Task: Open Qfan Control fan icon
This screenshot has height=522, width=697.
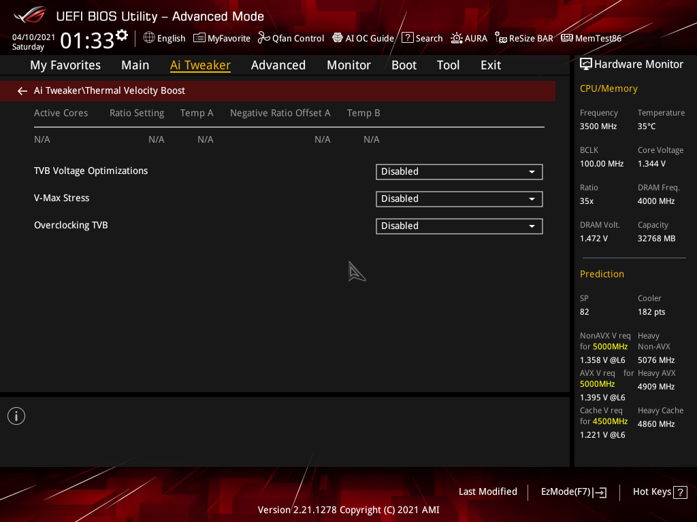Action: click(x=264, y=38)
